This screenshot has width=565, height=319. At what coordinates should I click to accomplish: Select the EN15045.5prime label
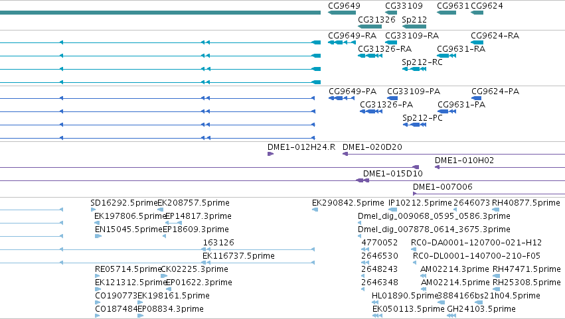[129, 229]
